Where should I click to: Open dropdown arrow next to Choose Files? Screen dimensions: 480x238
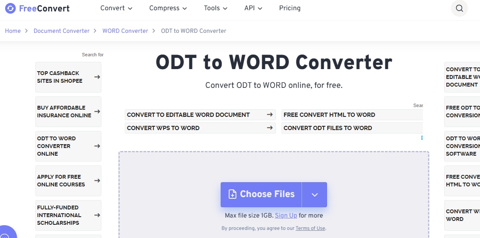coord(314,195)
